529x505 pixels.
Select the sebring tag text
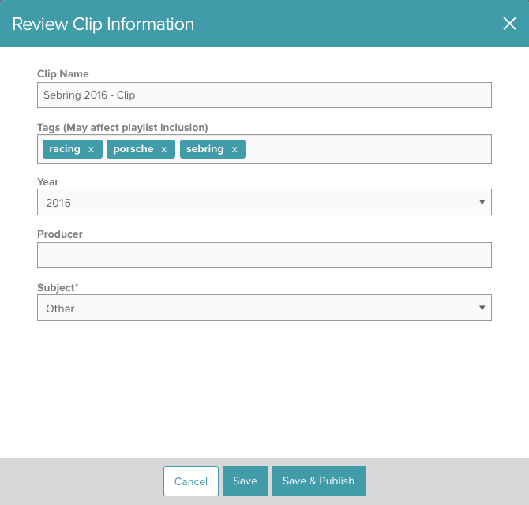point(205,149)
